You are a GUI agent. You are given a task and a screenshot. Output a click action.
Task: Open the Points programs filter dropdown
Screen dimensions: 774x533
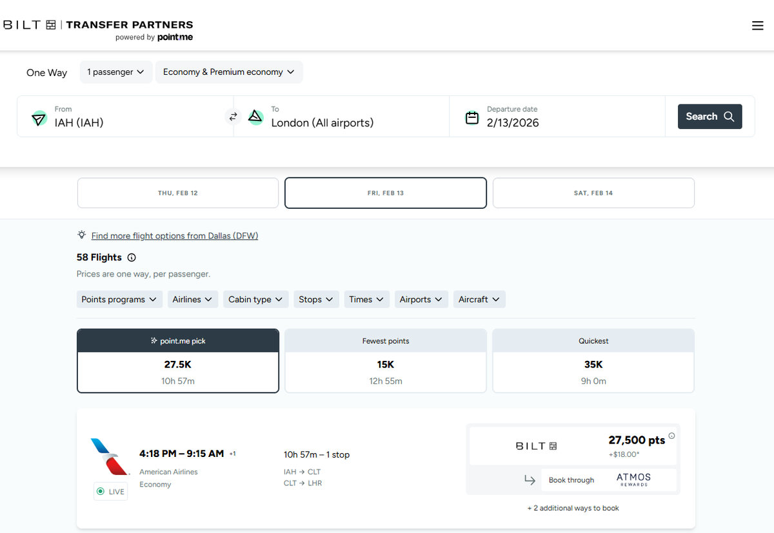tap(119, 299)
